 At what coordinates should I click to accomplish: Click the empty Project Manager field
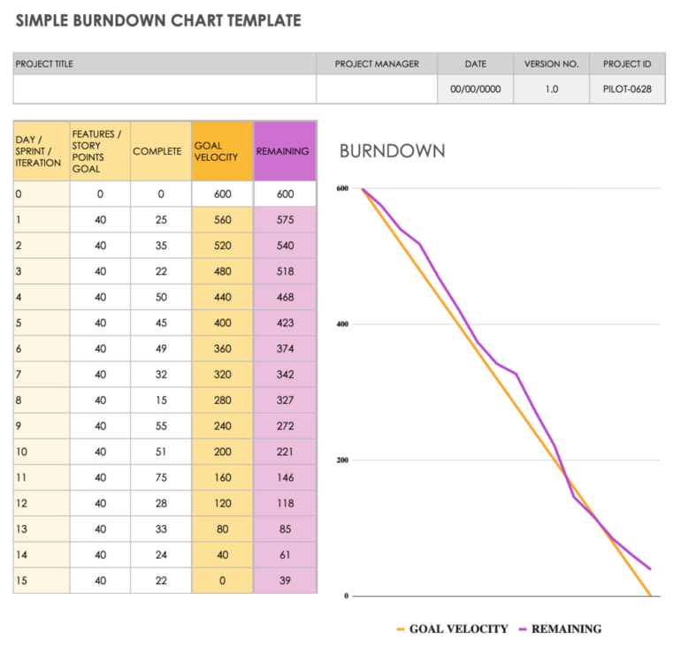(377, 89)
